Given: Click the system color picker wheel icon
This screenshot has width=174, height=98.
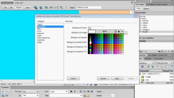Looking at the screenshot, I should click(x=119, y=32).
